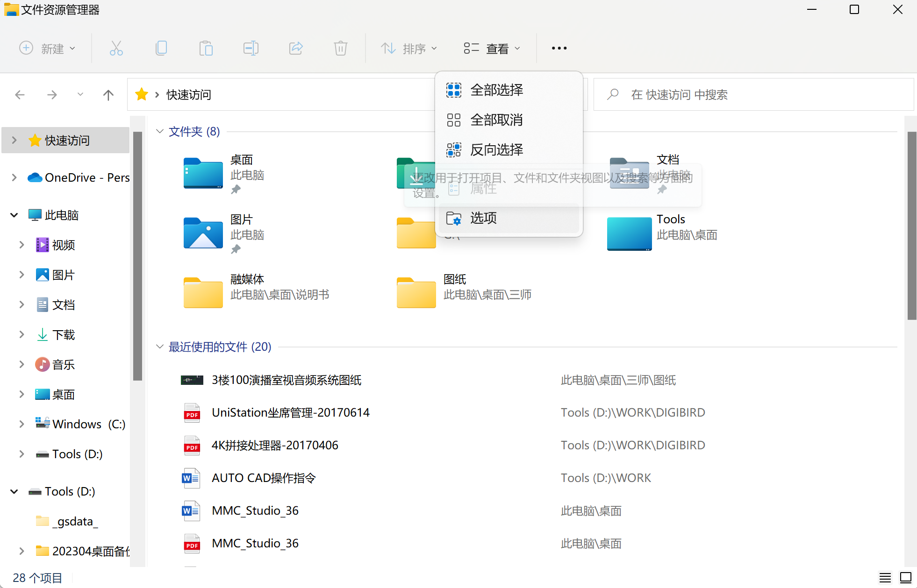The height and width of the screenshot is (588, 917).
Task: Click the Copy icon in toolbar
Action: pos(161,48)
